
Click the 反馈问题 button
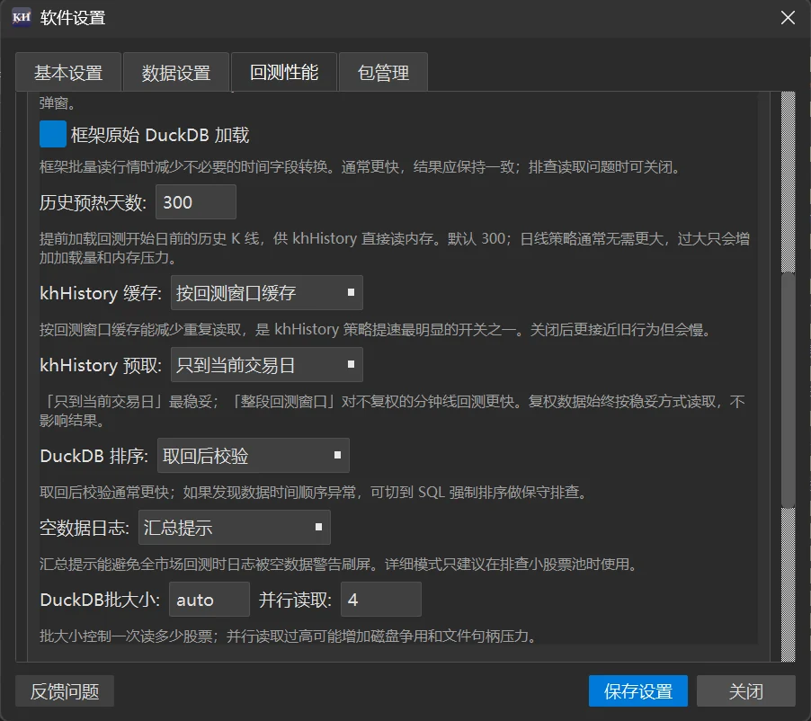[65, 691]
